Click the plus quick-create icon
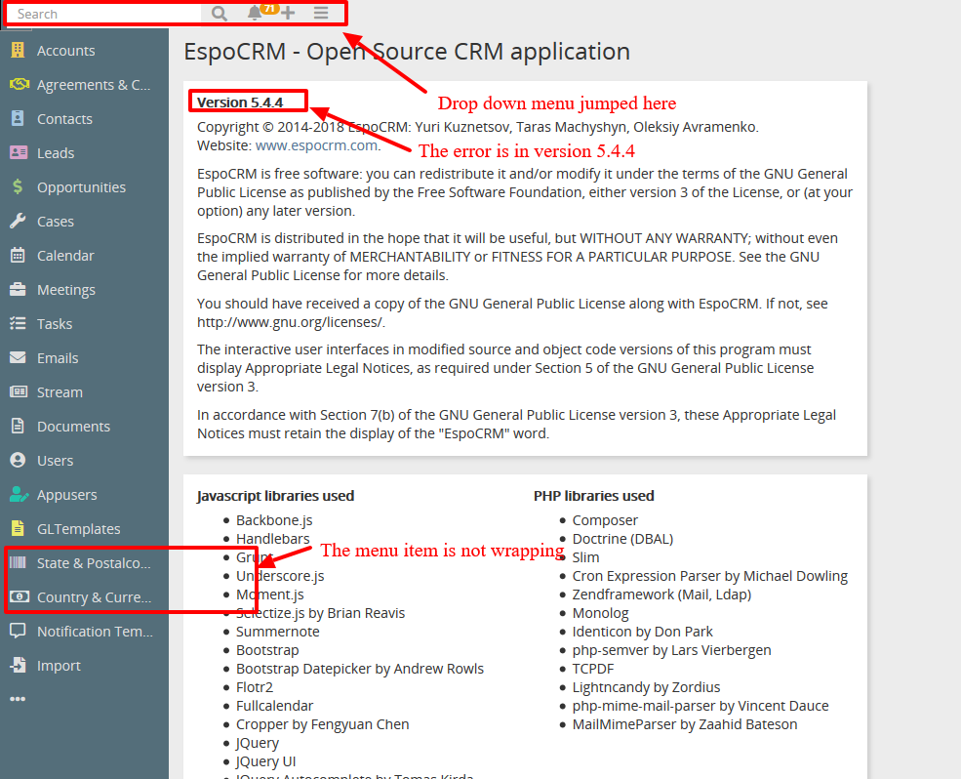Viewport: 961px width, 779px height. 288,13
